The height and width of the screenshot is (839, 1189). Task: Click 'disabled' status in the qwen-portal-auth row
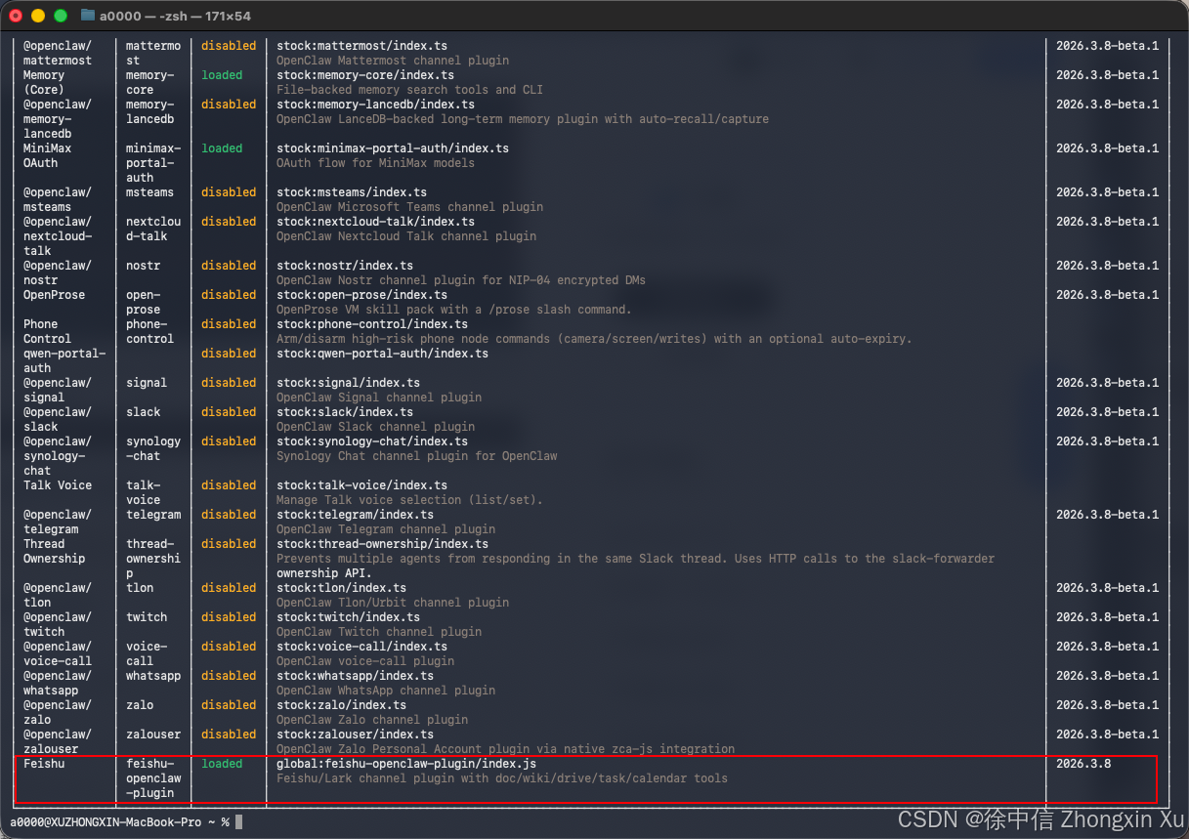(229, 354)
